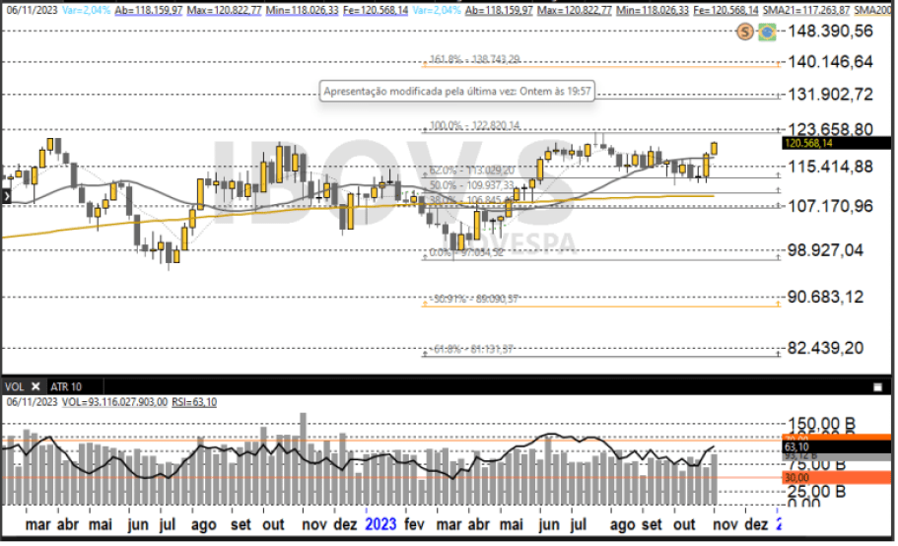This screenshot has width=898, height=546.
Task: Click the small square icon on the volume panel
Action: tap(877, 387)
